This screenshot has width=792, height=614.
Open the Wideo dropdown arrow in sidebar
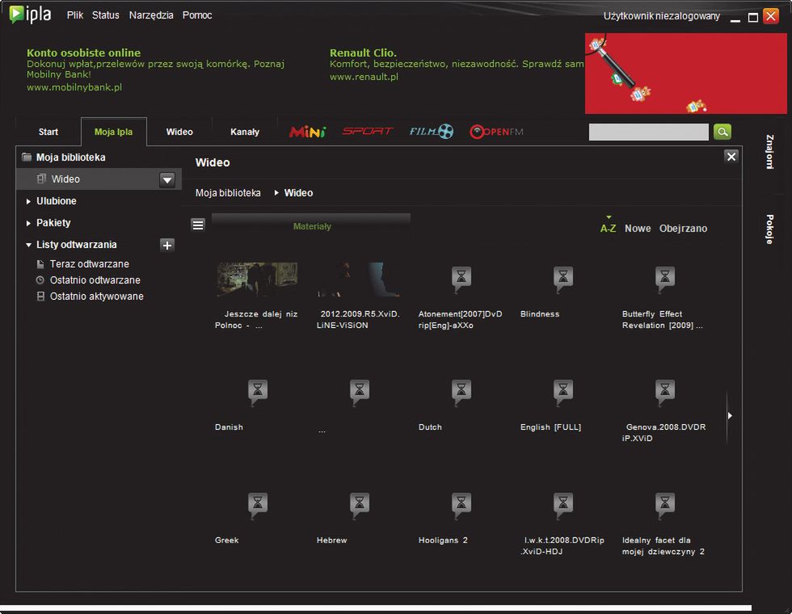tap(167, 179)
